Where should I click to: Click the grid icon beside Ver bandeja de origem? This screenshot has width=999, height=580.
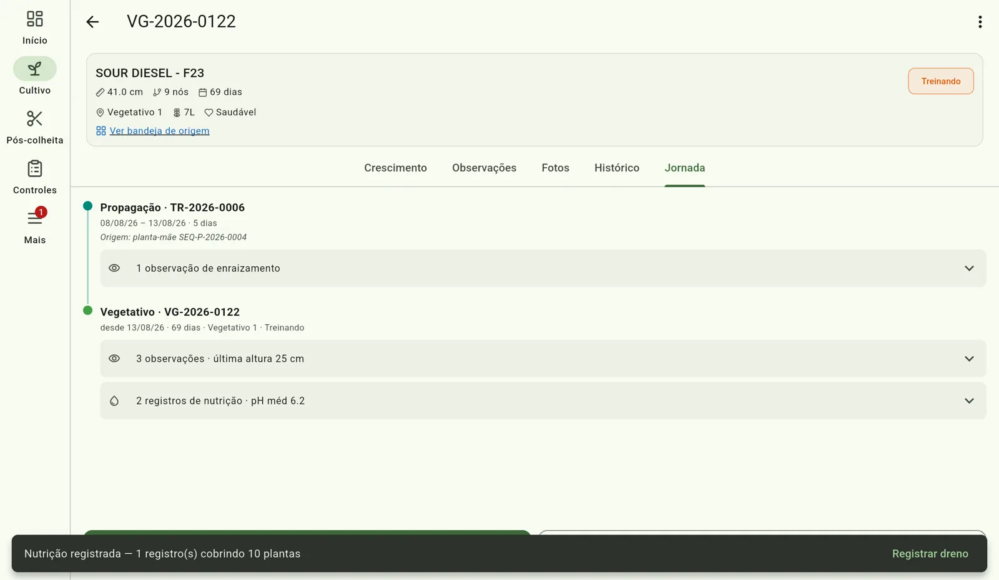tap(101, 131)
